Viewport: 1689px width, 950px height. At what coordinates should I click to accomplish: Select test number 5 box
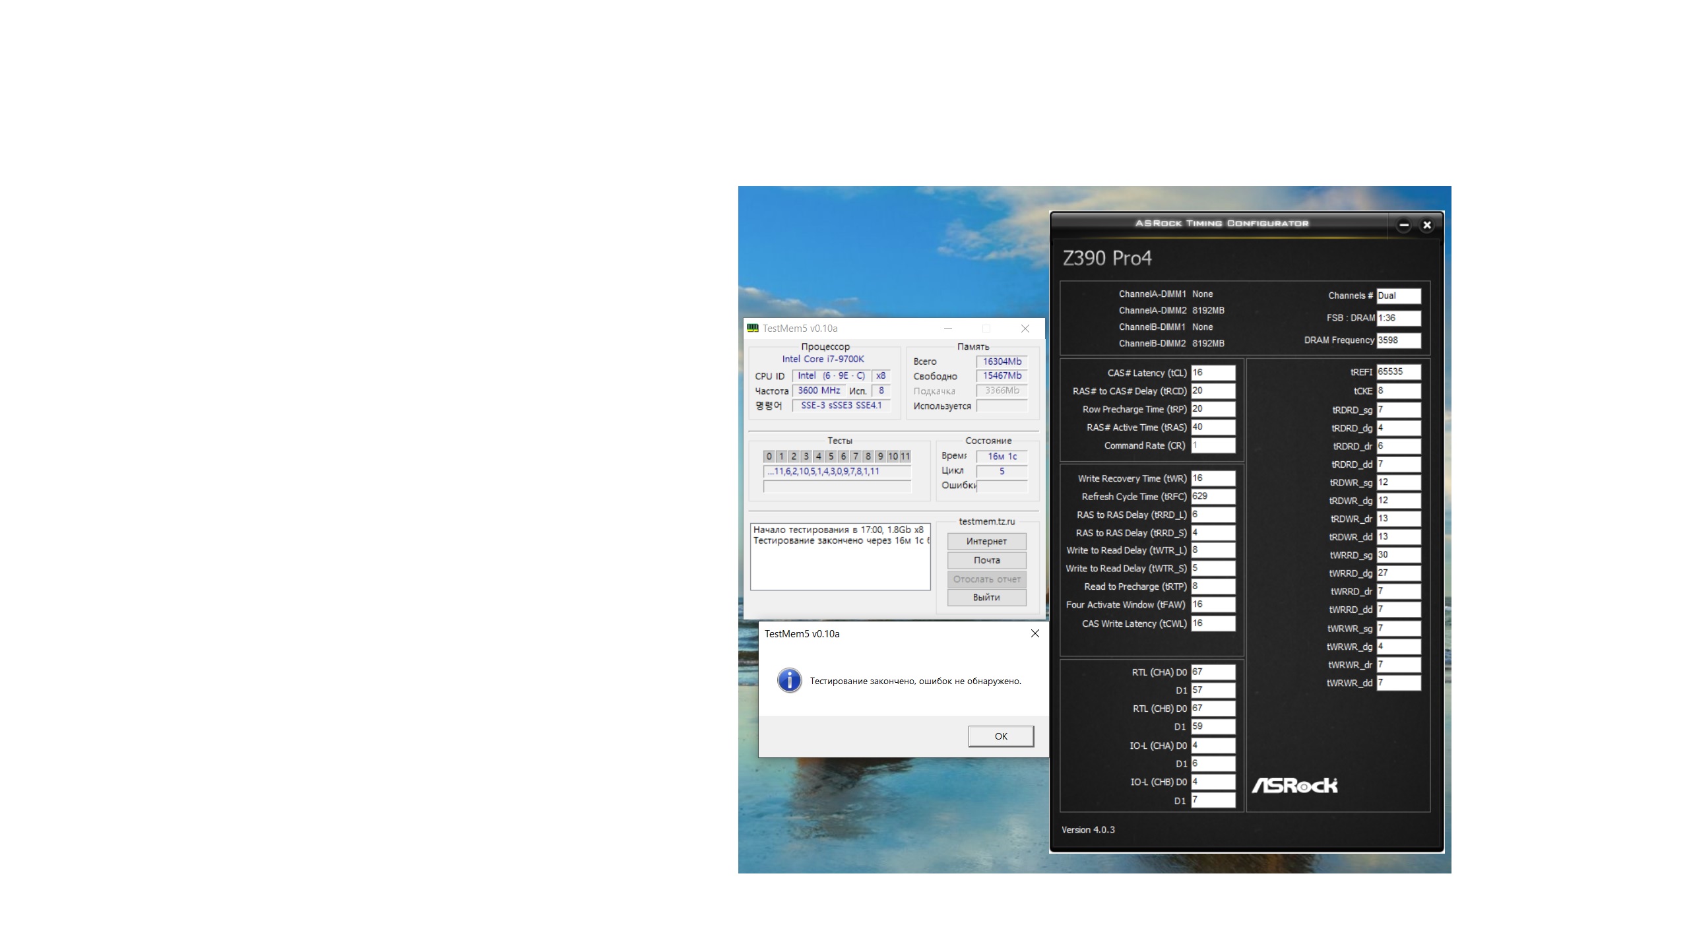pos(831,457)
